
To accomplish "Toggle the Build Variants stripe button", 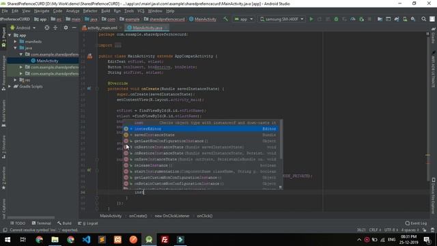I will click(x=3, y=113).
